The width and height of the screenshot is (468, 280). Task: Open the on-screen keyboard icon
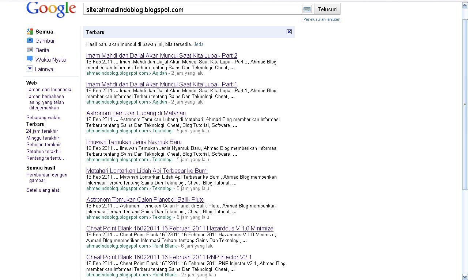point(307,9)
